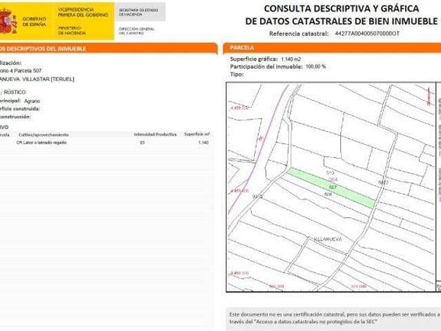The image size is (441, 331).
Task: Click the disclaimer text about catastral certification
Action: [x=333, y=315]
